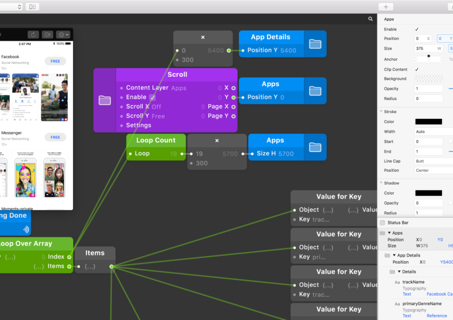Click the sound icon on blue patch

click(x=26, y=229)
